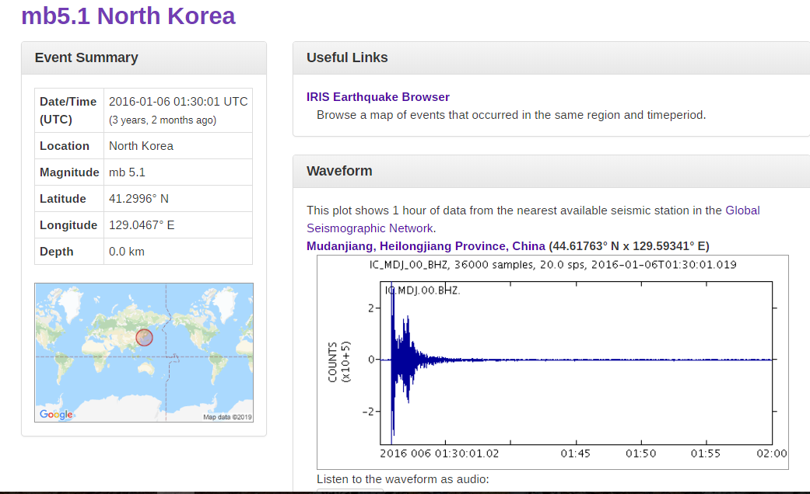Viewport: 810px width, 494px height.
Task: Click the (3 years, 2 months ago) text
Action: click(x=162, y=120)
